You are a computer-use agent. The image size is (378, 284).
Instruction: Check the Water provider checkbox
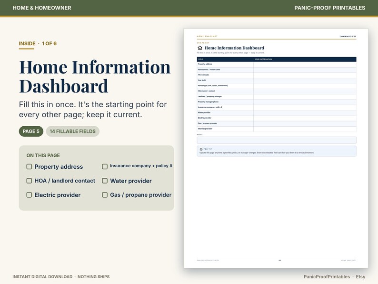click(105, 181)
